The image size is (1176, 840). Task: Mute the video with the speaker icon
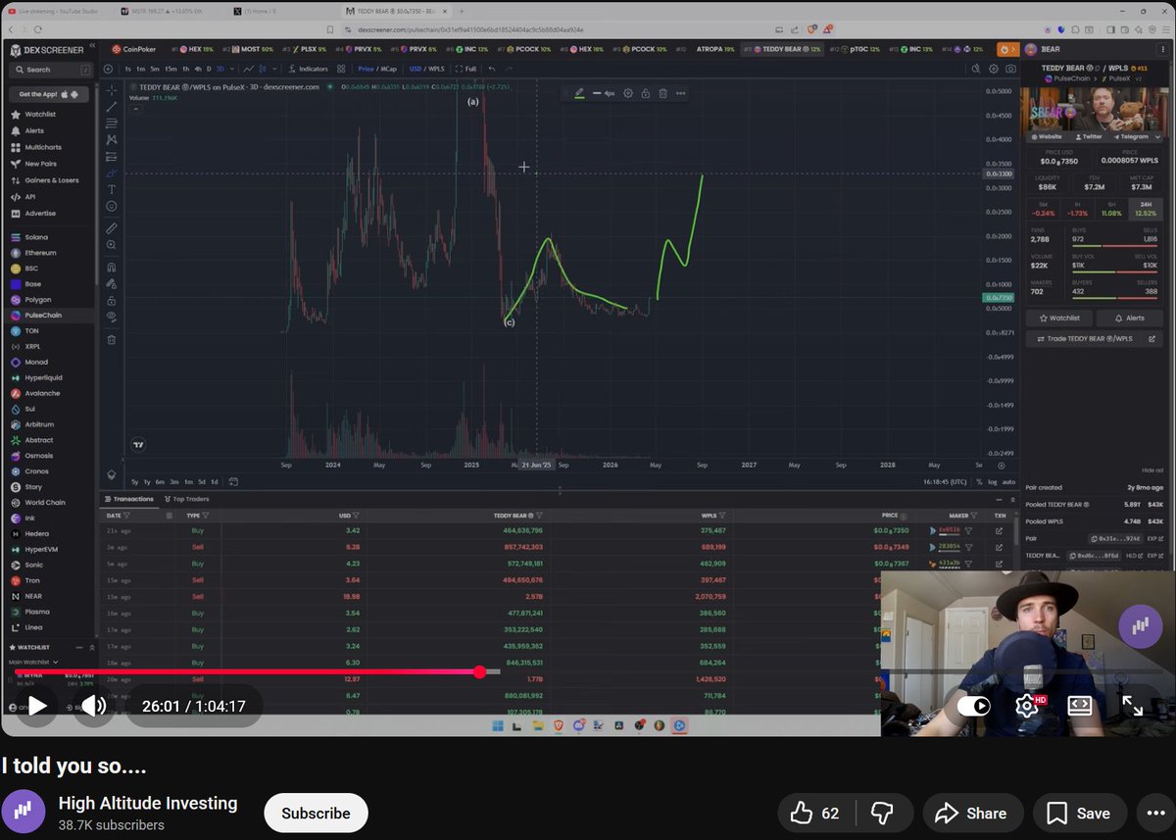(94, 706)
